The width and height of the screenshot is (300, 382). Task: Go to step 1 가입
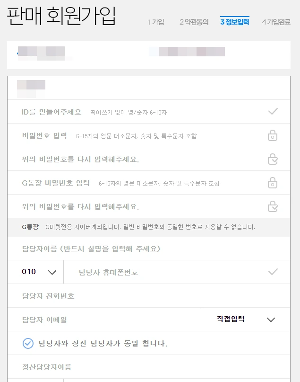coord(155,22)
